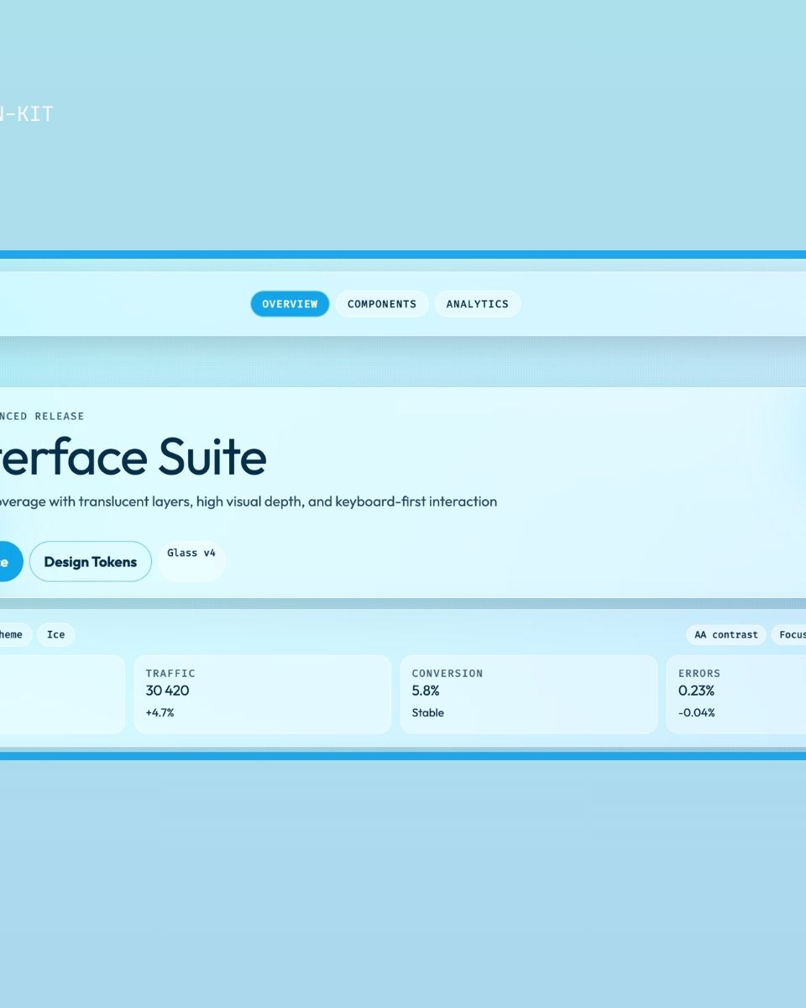Image resolution: width=806 pixels, height=1008 pixels.
Task: Open the Analytics tab
Action: [478, 304]
